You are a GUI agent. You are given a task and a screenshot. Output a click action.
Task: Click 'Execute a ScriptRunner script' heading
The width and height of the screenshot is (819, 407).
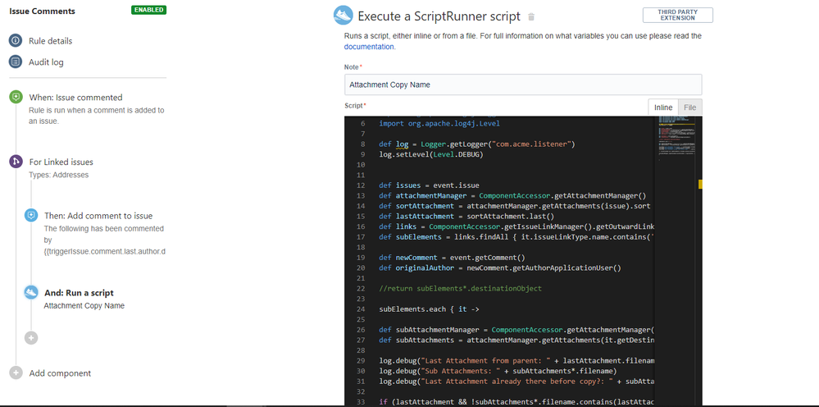pos(439,16)
